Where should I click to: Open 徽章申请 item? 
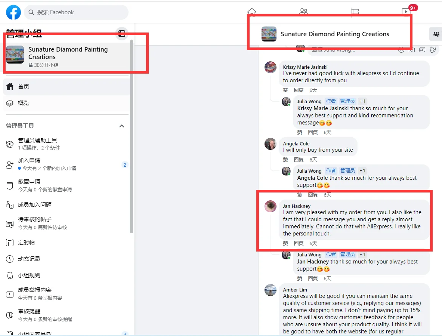tap(67, 185)
